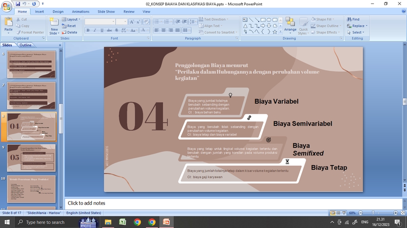The height and width of the screenshot is (228, 407).
Task: Open the Shape Outline color menu
Action: click(326, 26)
